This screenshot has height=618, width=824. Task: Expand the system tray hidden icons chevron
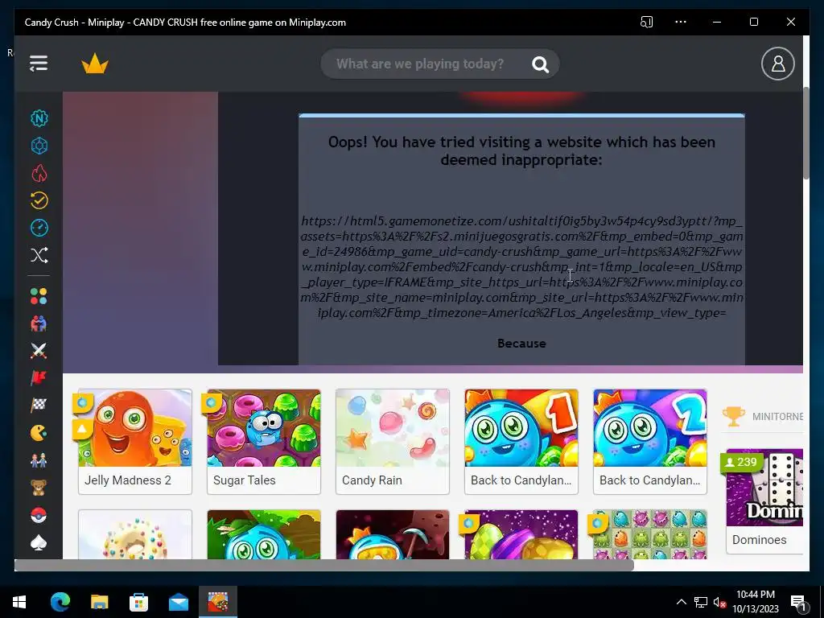(681, 602)
